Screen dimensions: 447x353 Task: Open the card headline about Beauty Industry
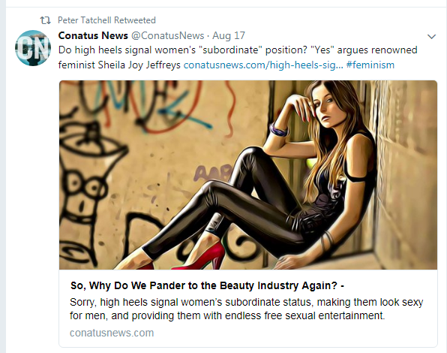[207, 285]
